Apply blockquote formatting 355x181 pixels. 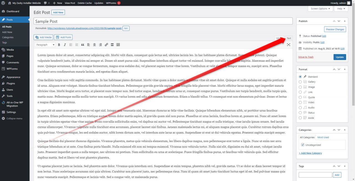82,44
